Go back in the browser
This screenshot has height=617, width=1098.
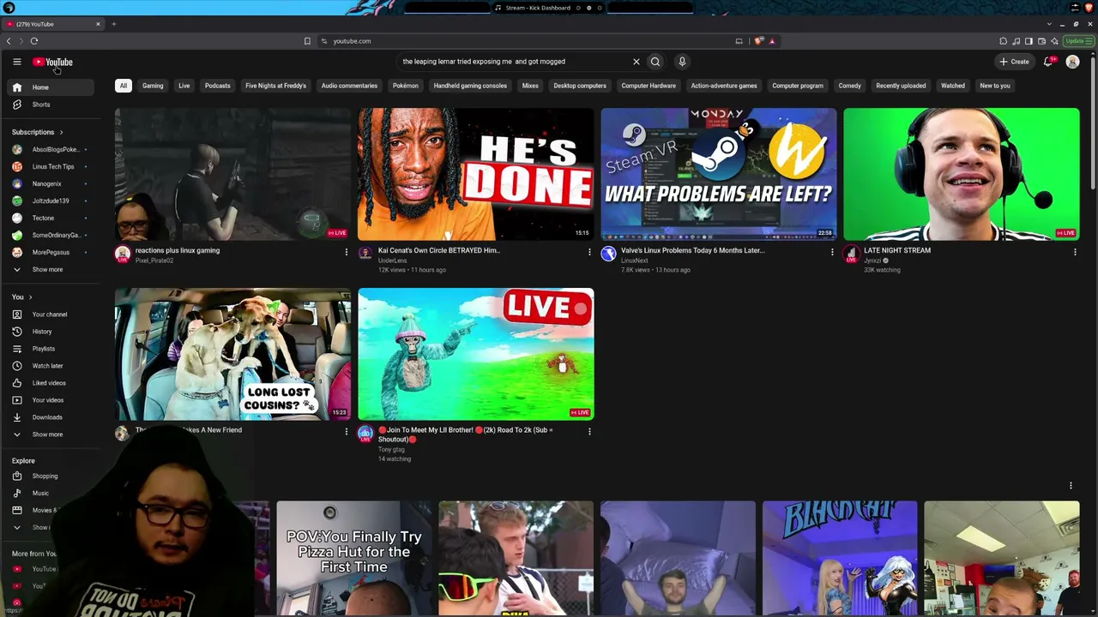coord(9,41)
